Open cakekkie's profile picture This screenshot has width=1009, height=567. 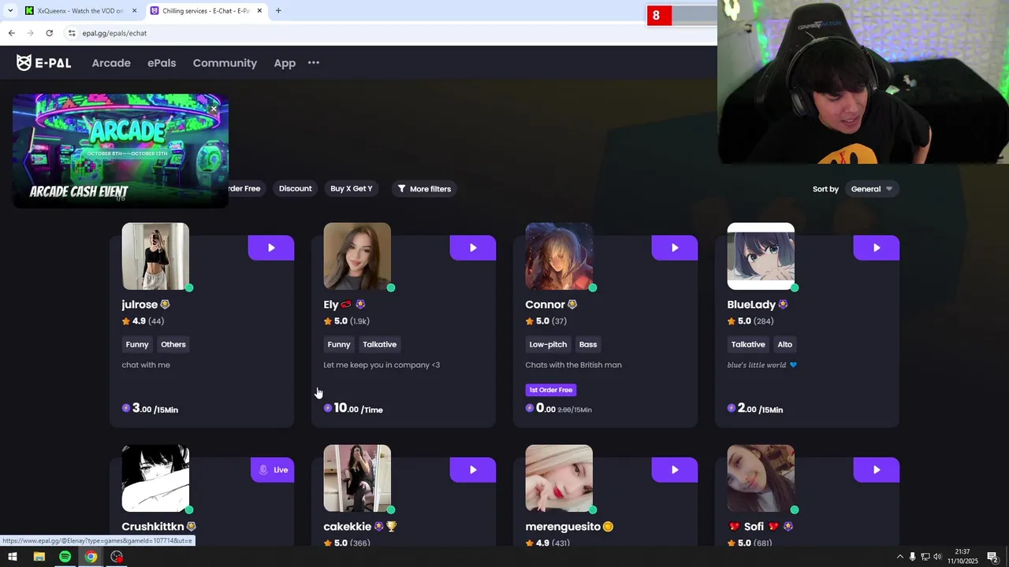357,478
